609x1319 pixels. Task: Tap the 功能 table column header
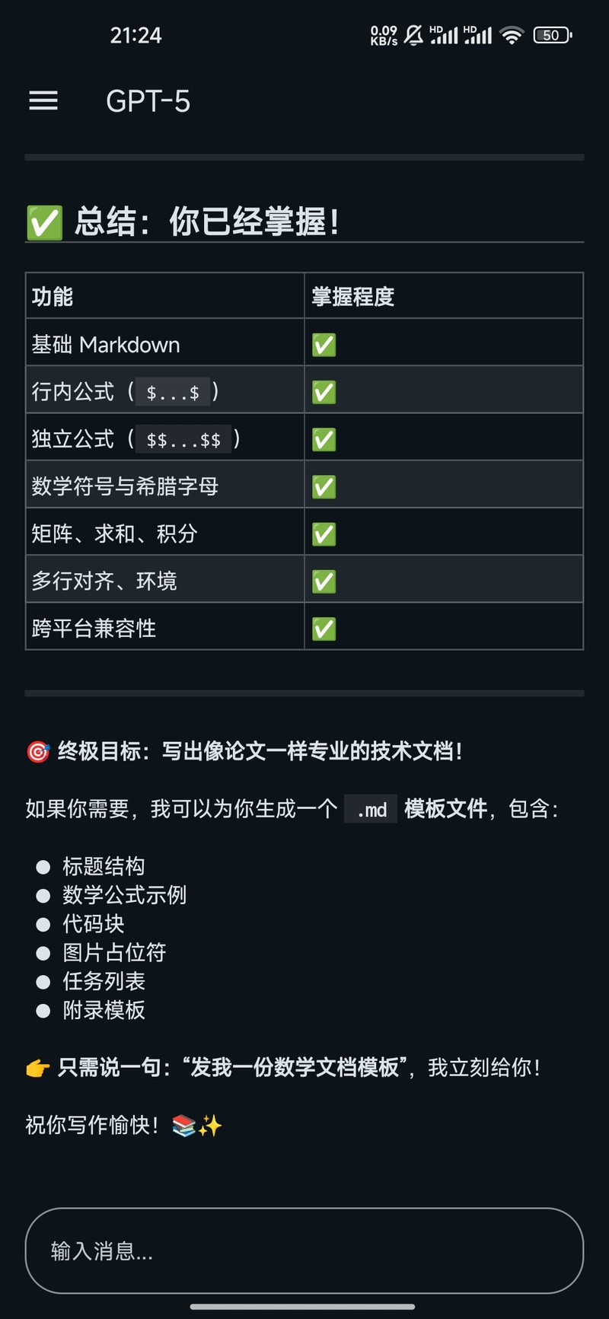click(53, 297)
